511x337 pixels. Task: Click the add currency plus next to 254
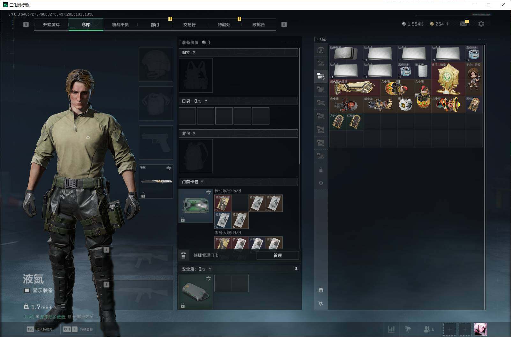point(448,24)
